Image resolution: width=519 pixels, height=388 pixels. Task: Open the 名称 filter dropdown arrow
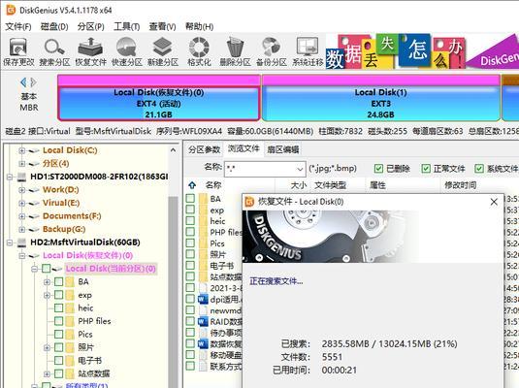pos(300,169)
